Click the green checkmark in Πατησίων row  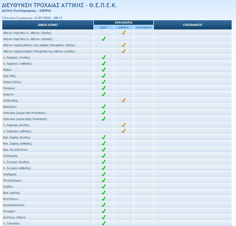[104, 88]
